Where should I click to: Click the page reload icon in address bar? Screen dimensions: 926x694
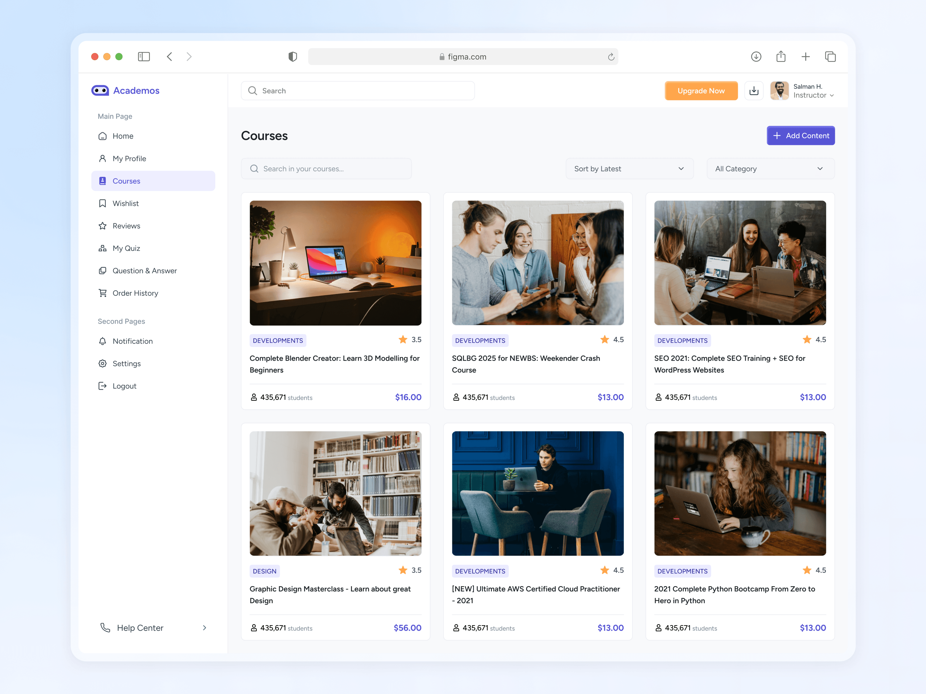[x=611, y=57]
